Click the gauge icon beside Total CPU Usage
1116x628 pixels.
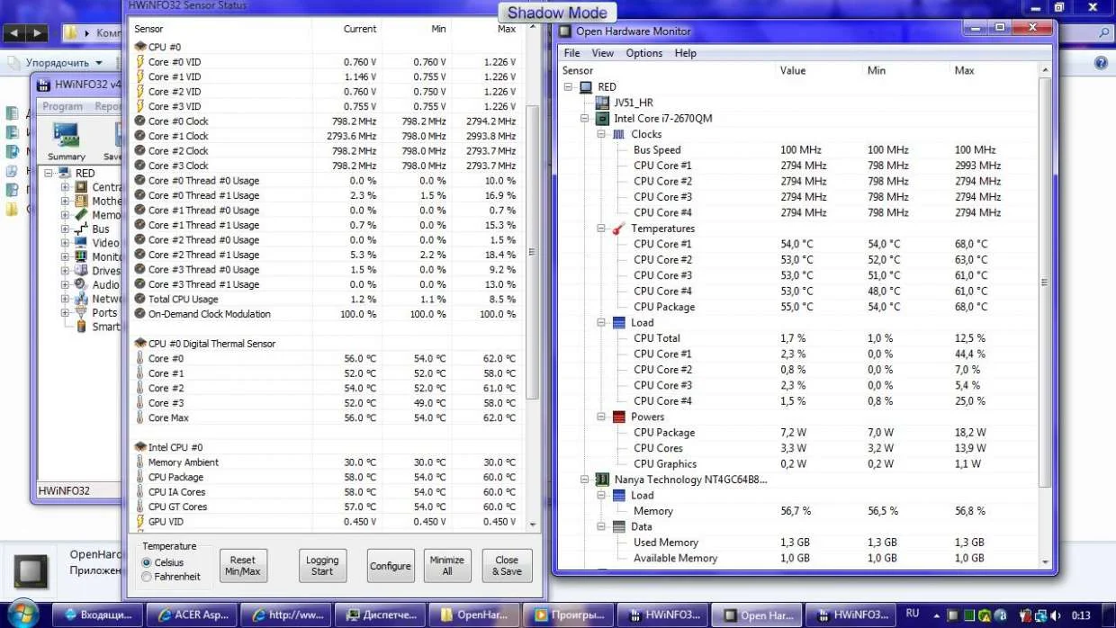click(139, 299)
